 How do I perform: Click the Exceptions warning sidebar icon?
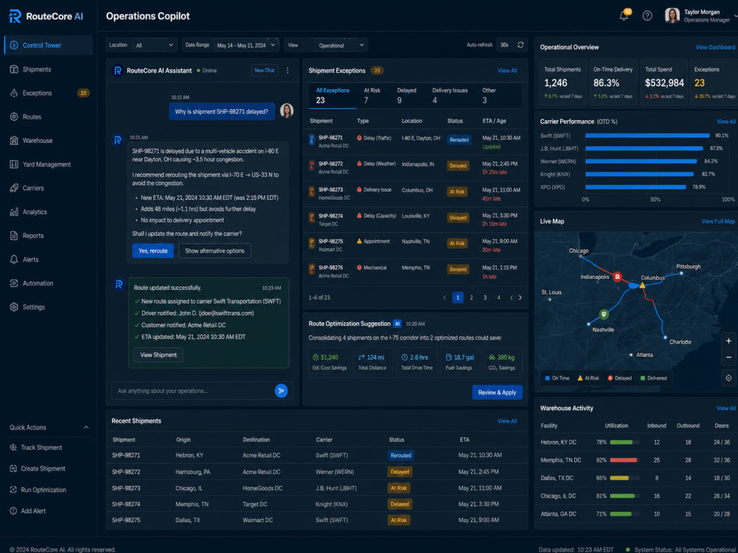coord(14,93)
